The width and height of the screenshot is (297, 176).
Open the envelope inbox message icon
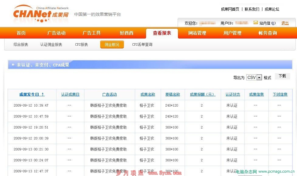tap(255, 23)
